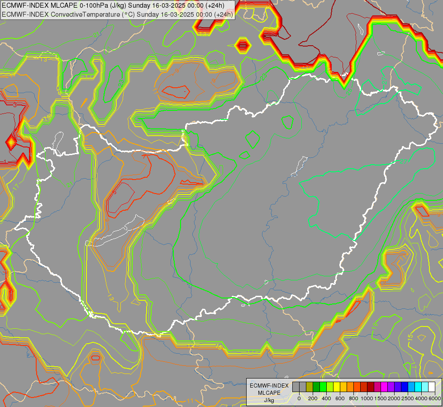
Task: Click the legend value 1000
Action: coord(367,398)
